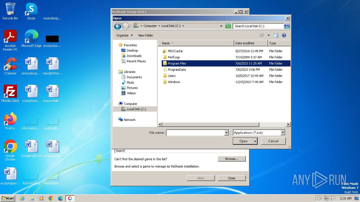Image resolution: width=360 pixels, height=202 pixels.
Task: Open the Help icon in dialog
Action: click(x=284, y=35)
